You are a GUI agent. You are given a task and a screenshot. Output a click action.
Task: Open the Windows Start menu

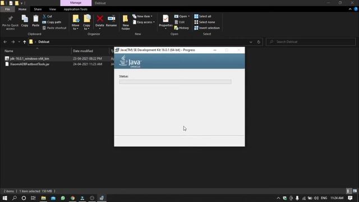(4, 198)
